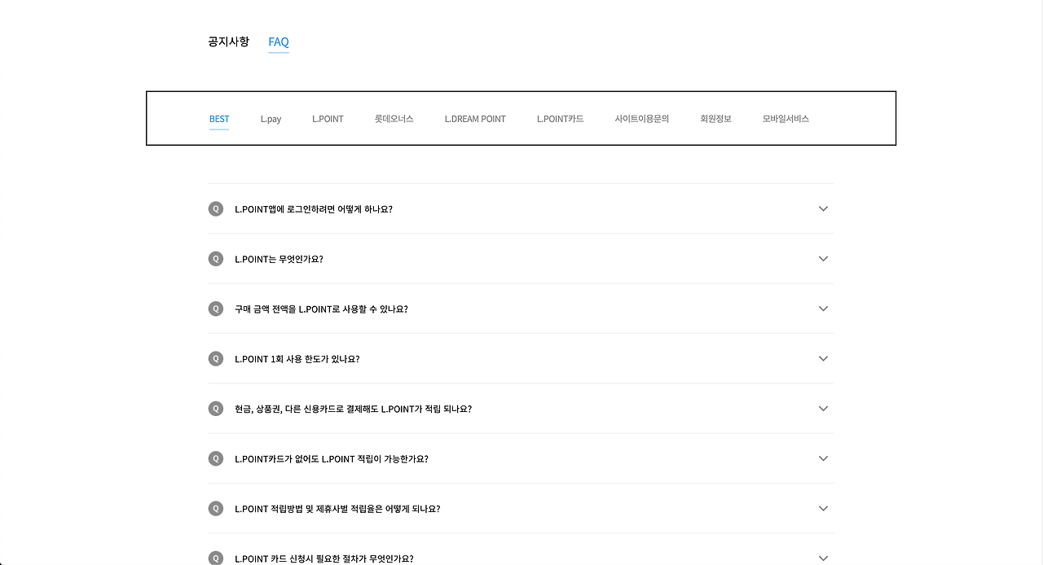
Task: Open question 현금, 상품권, 다른 신용카드로 결제
Action: click(x=354, y=409)
